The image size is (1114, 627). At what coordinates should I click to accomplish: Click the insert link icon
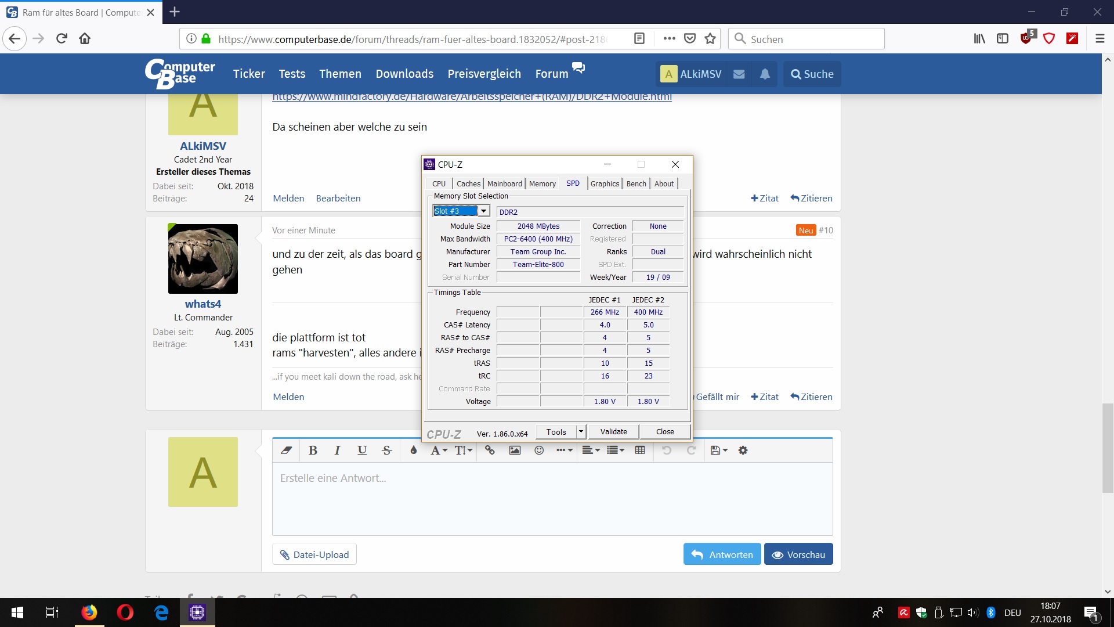[x=490, y=451]
